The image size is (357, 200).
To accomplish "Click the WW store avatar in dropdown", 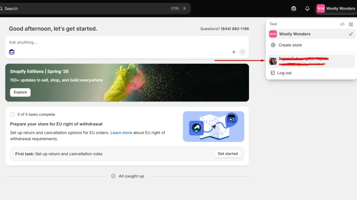I will coord(273,34).
